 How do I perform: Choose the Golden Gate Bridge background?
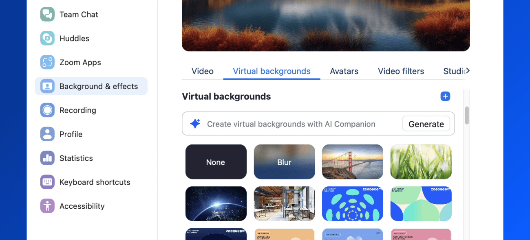click(x=353, y=162)
